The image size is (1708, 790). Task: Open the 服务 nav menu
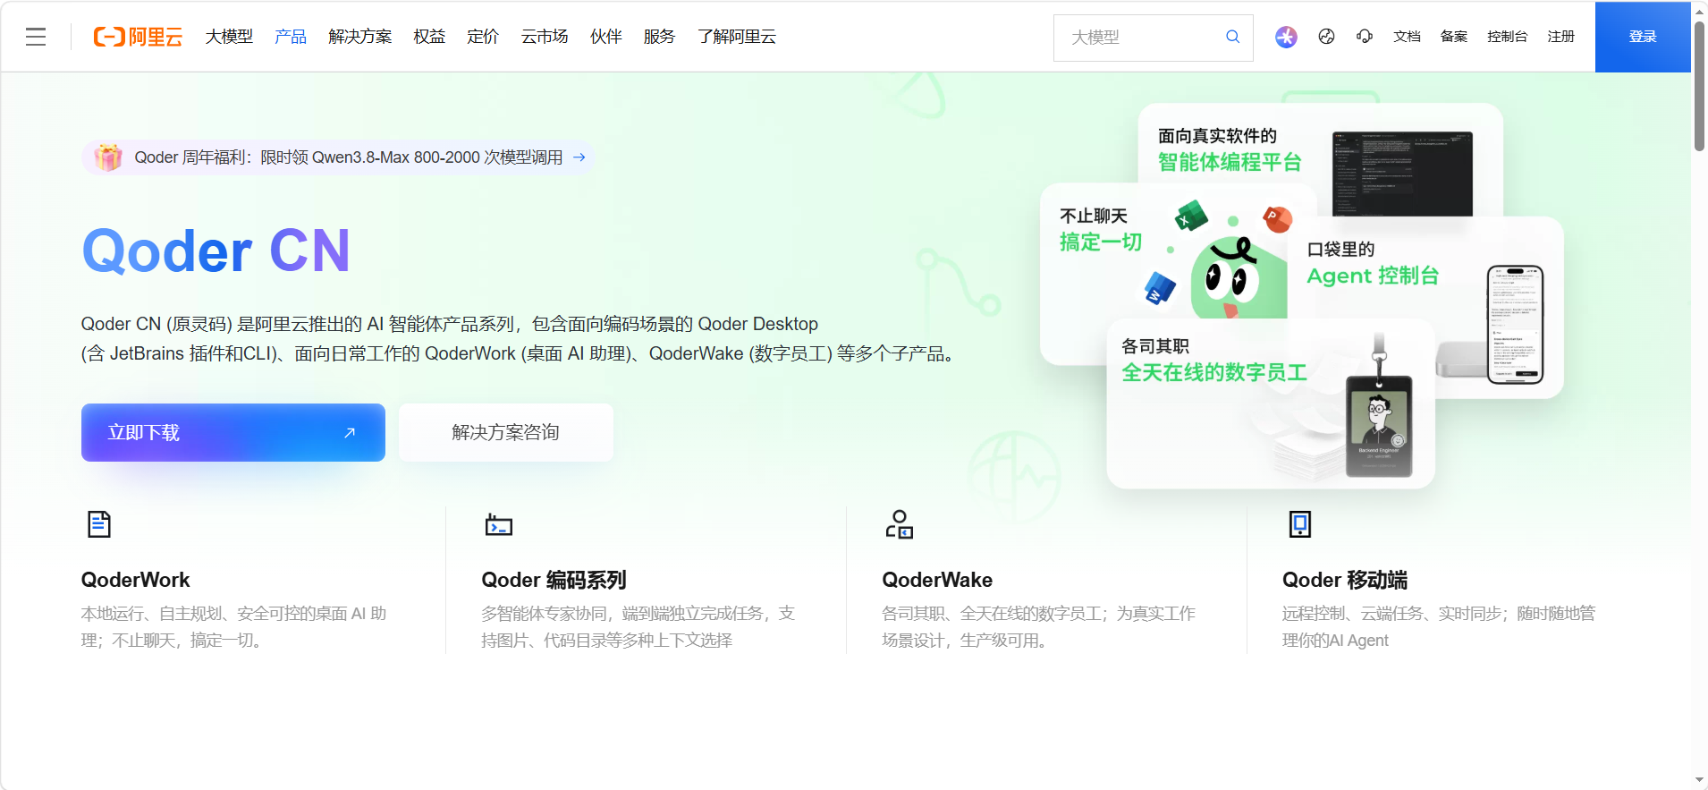point(659,37)
